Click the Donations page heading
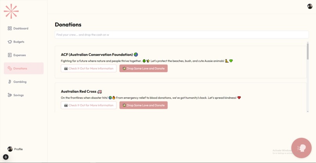 coord(68,25)
